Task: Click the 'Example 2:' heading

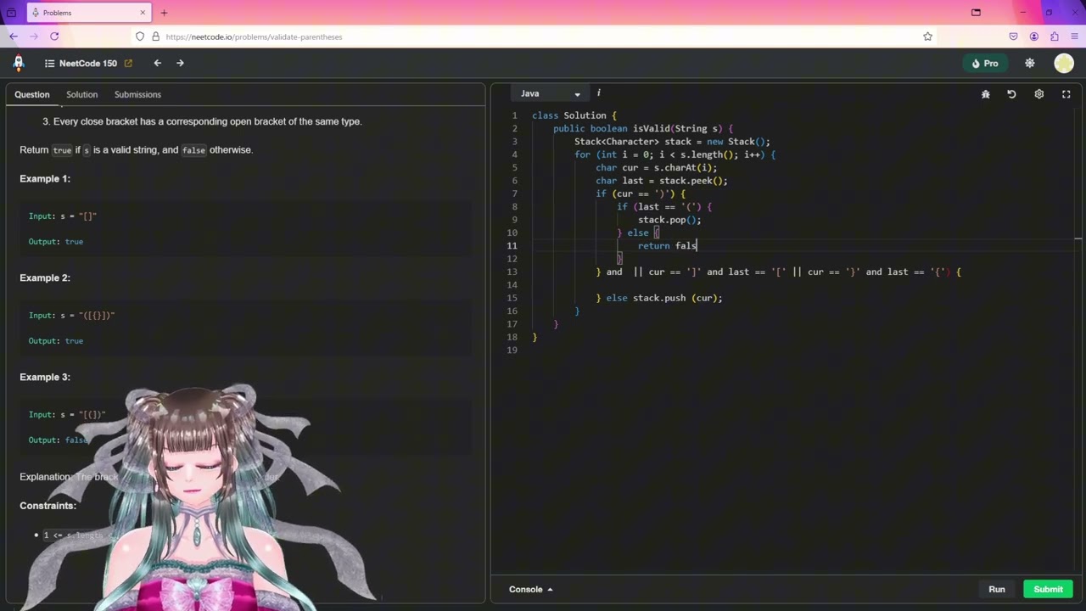Action: tap(45, 277)
